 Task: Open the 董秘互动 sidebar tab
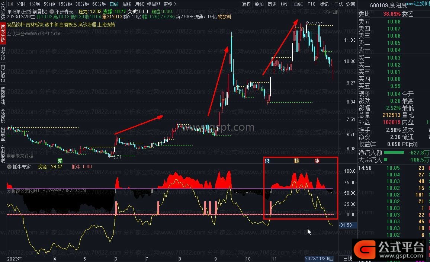click(x=3, y=96)
